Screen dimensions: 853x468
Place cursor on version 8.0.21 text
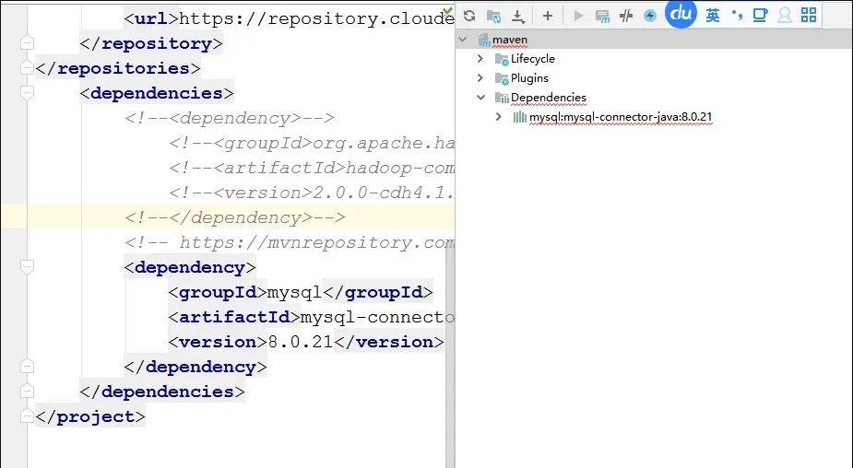click(301, 342)
